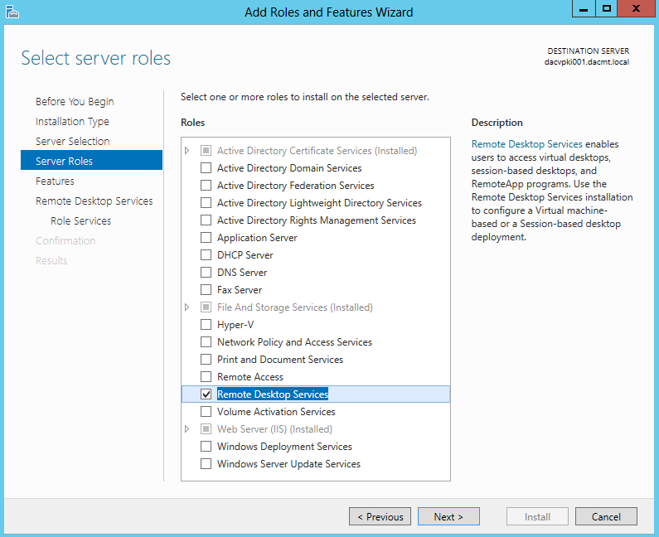This screenshot has width=659, height=537.
Task: Enable the Hyper-V role checkbox
Action: pos(206,325)
